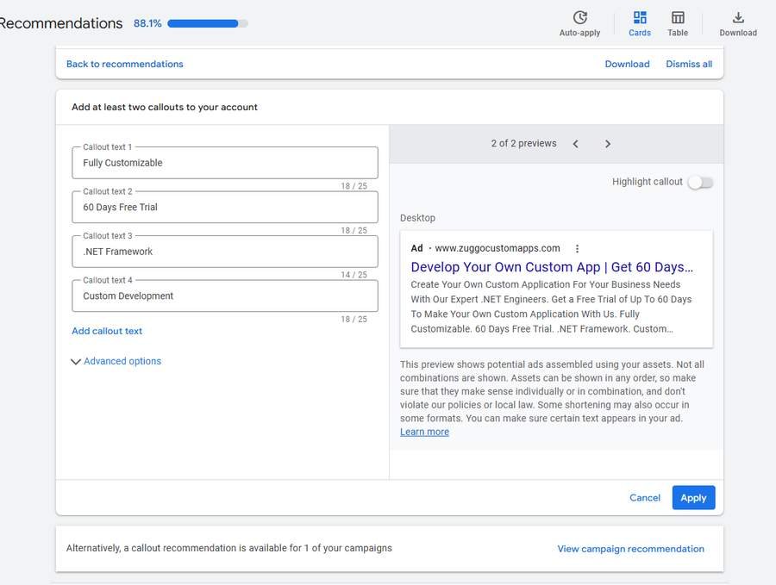This screenshot has height=585, width=776.
Task: Open the Develop Your Own Custom App headline
Action: (552, 267)
